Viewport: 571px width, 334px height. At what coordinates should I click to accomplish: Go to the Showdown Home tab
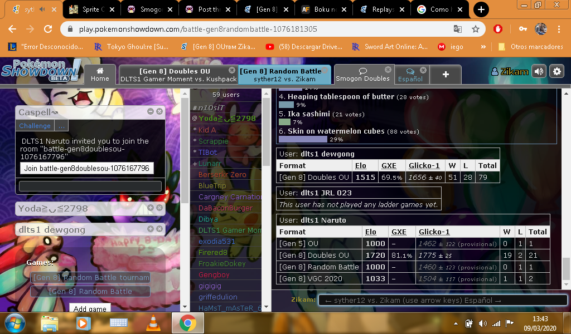(100, 75)
